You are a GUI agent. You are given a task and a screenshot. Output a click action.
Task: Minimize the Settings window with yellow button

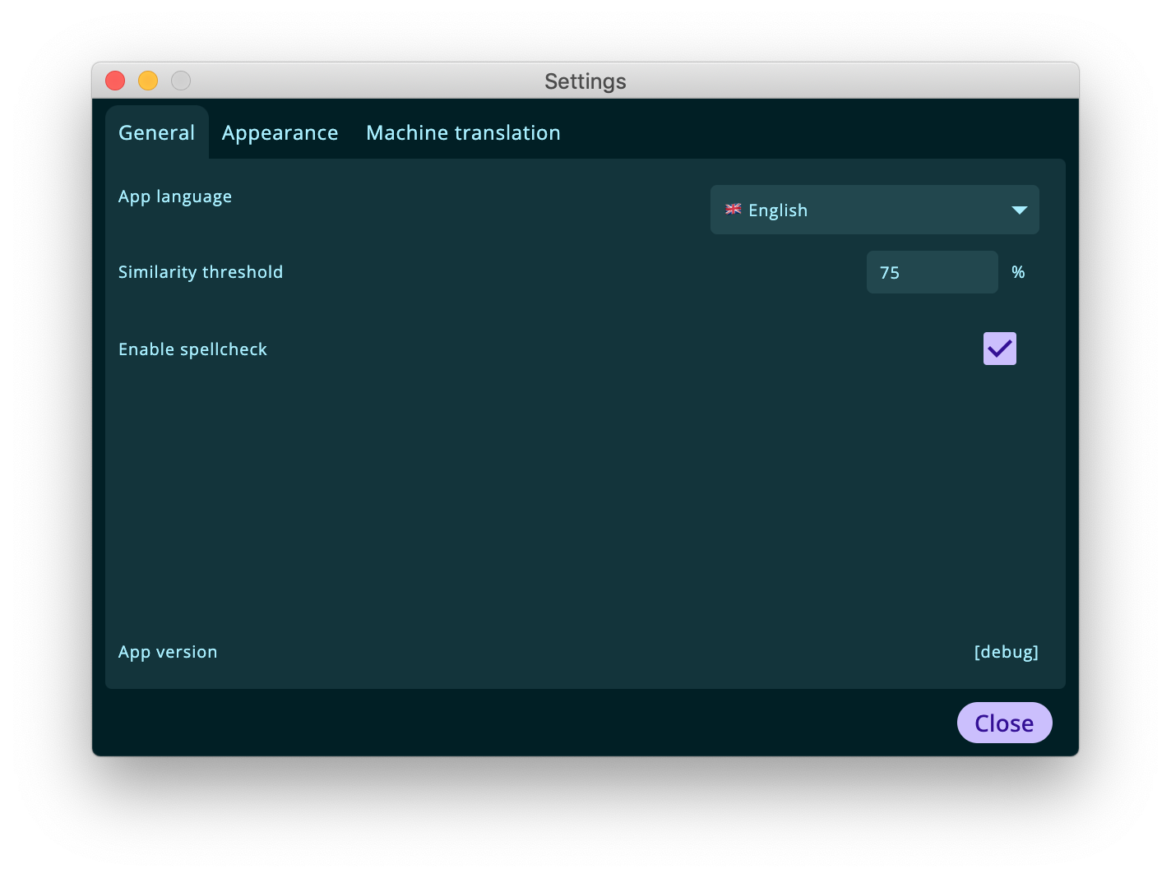point(148,81)
